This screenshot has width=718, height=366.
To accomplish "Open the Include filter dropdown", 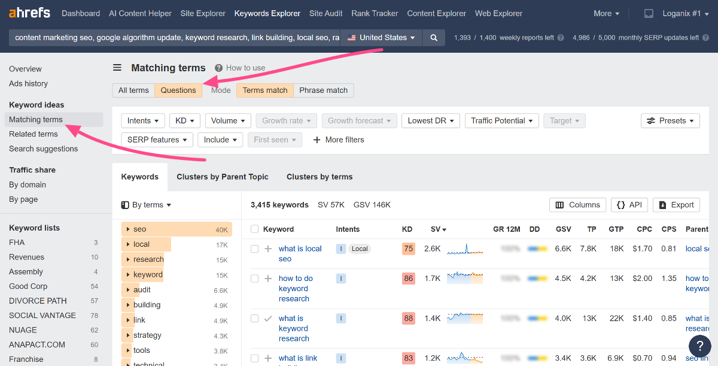I will (220, 140).
